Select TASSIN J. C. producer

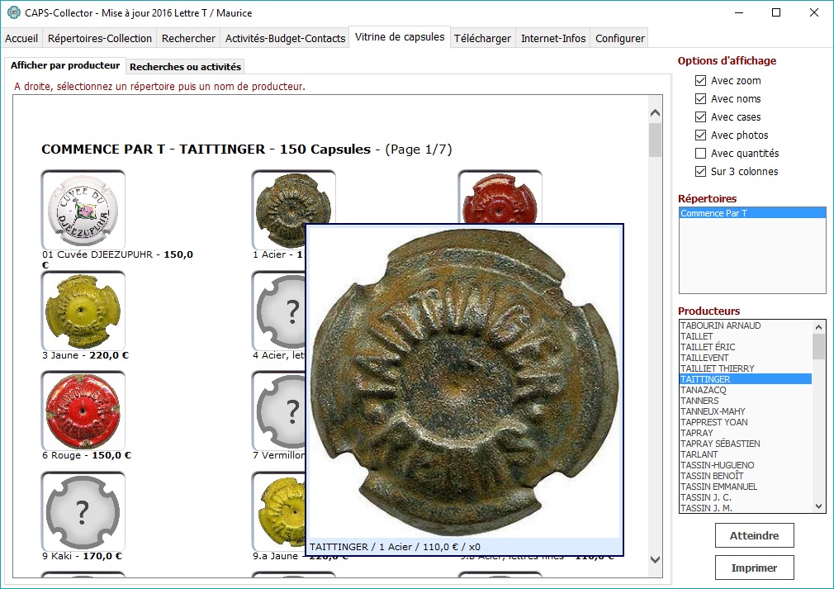pos(746,497)
